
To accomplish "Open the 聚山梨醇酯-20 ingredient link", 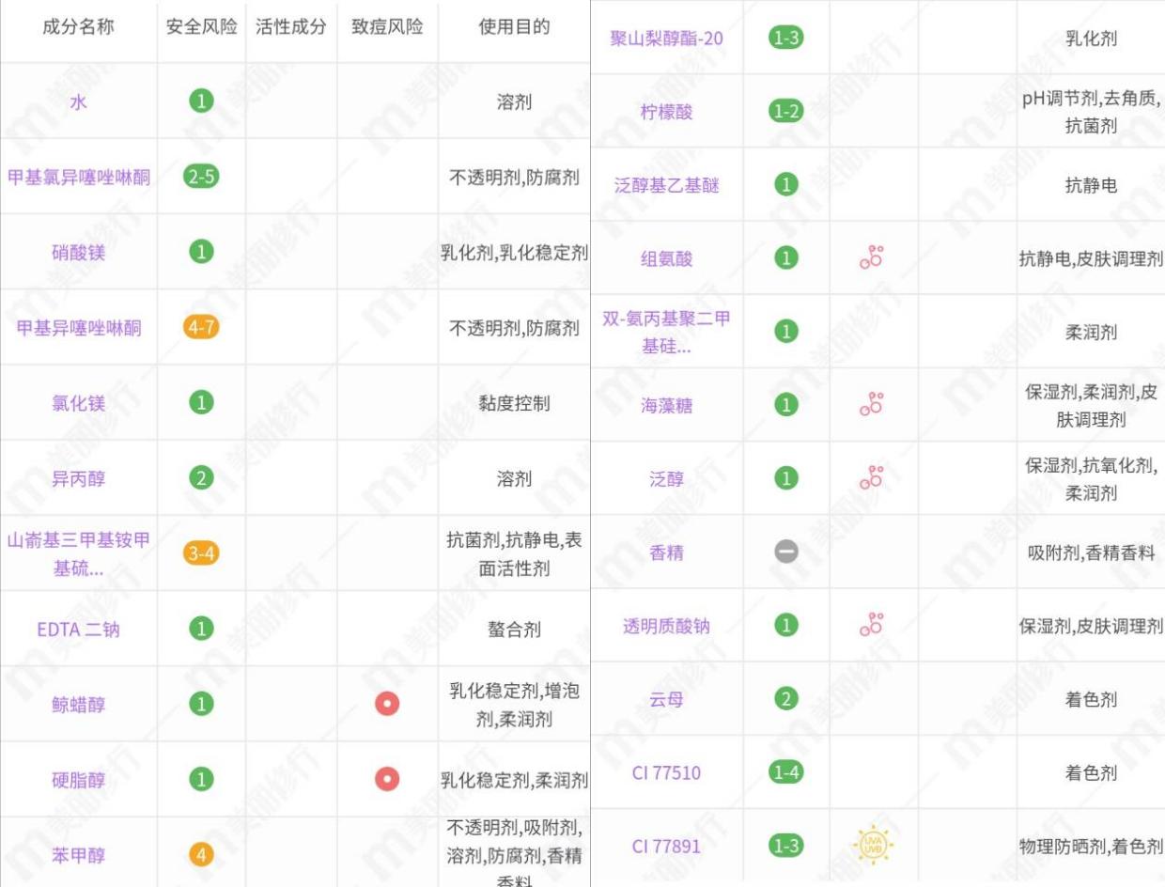I will click(x=666, y=39).
